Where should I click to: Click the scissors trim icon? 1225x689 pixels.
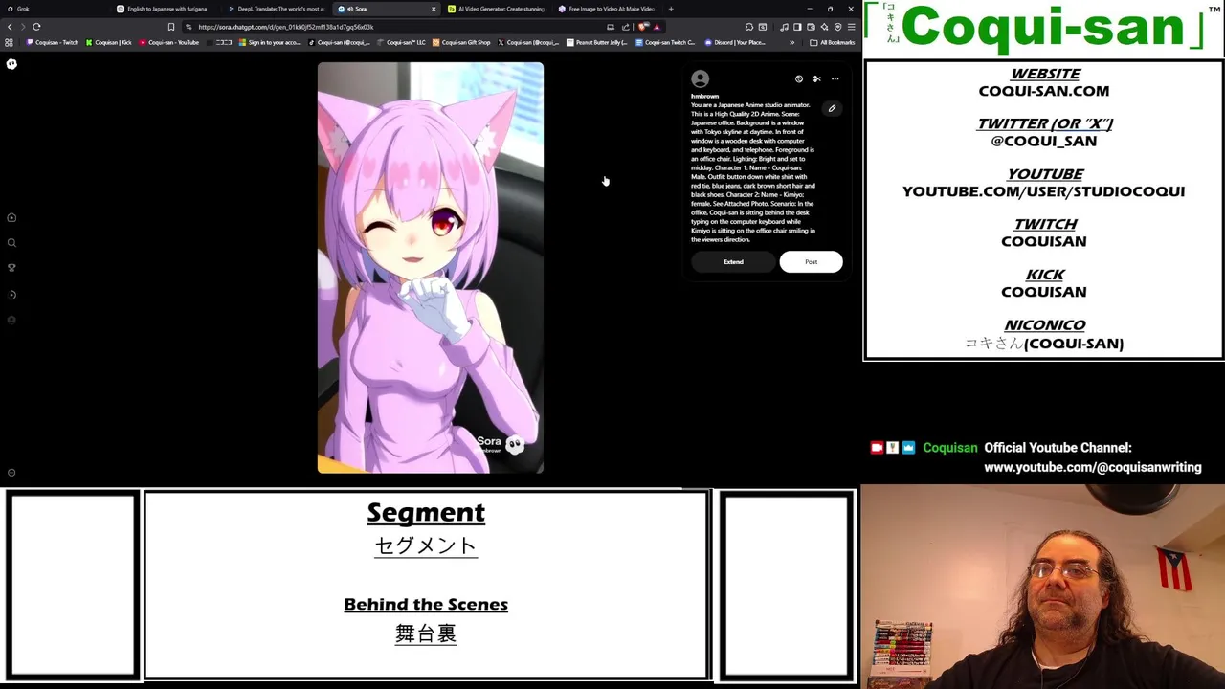click(816, 79)
